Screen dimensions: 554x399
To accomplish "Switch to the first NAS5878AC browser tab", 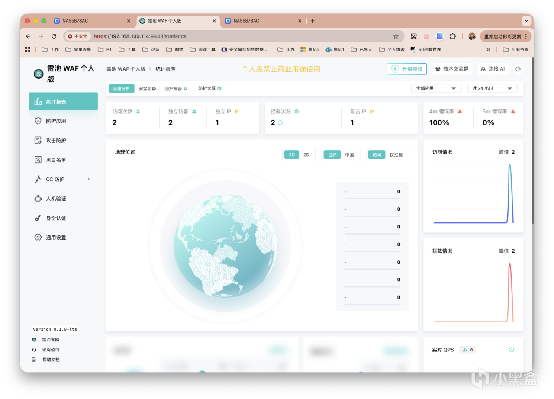I will coord(92,21).
